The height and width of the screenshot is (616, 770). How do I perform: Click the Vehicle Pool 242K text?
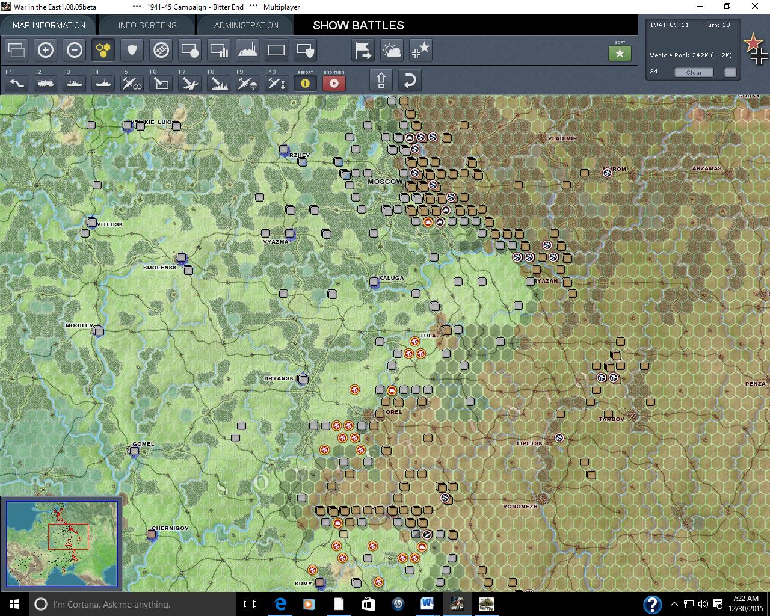[691, 55]
